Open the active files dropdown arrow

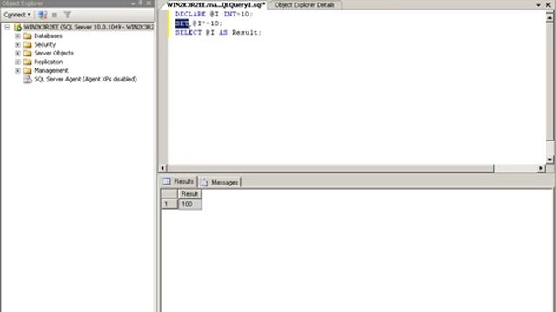[539, 5]
